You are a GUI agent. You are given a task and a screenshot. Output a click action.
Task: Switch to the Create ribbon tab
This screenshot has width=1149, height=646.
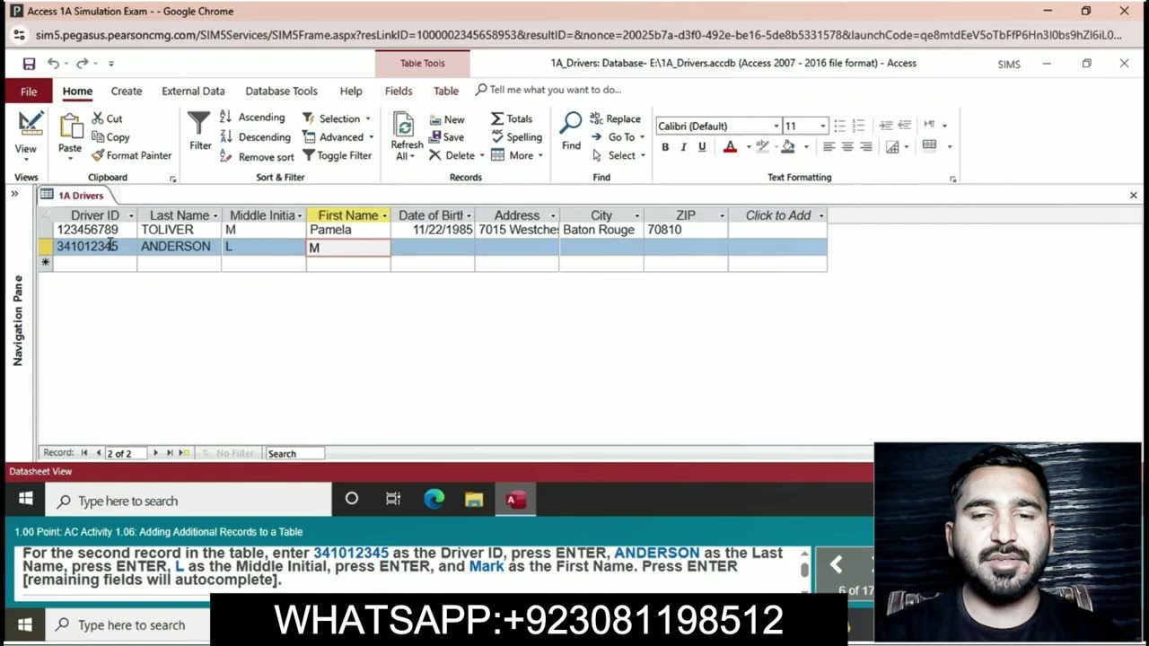[127, 92]
